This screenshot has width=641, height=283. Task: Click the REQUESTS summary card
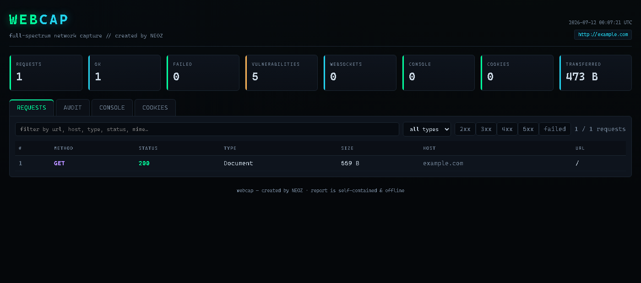click(x=46, y=73)
